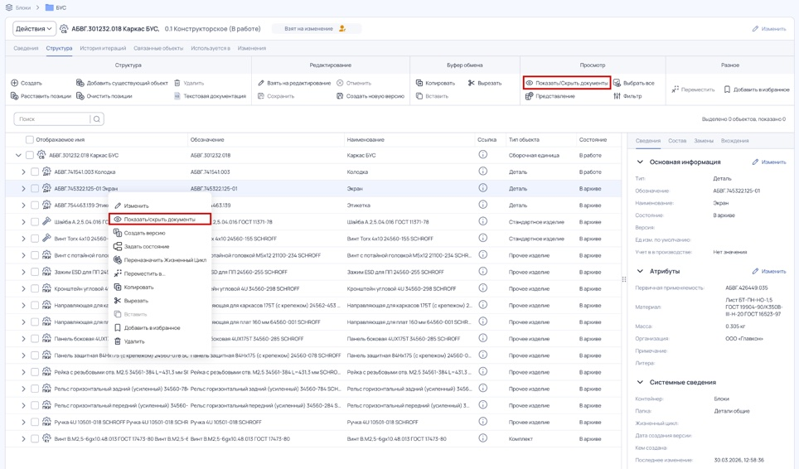Choose Переназначить Жизненный Цикл in context menu
The image size is (799, 469).
tap(160, 260)
